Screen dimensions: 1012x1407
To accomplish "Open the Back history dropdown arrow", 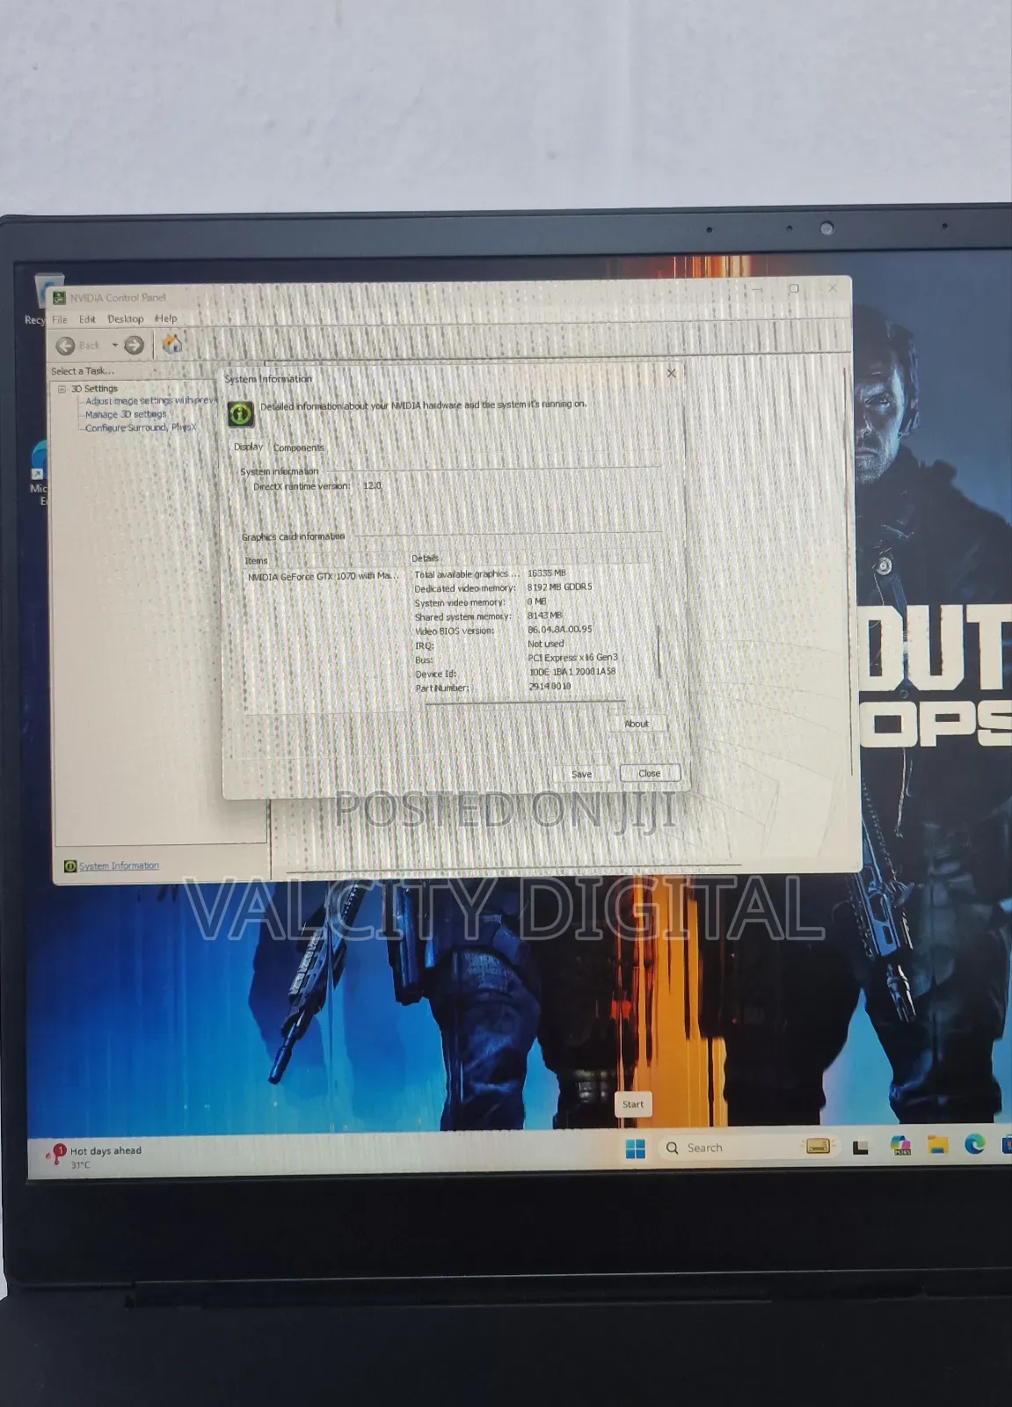I will click(115, 345).
